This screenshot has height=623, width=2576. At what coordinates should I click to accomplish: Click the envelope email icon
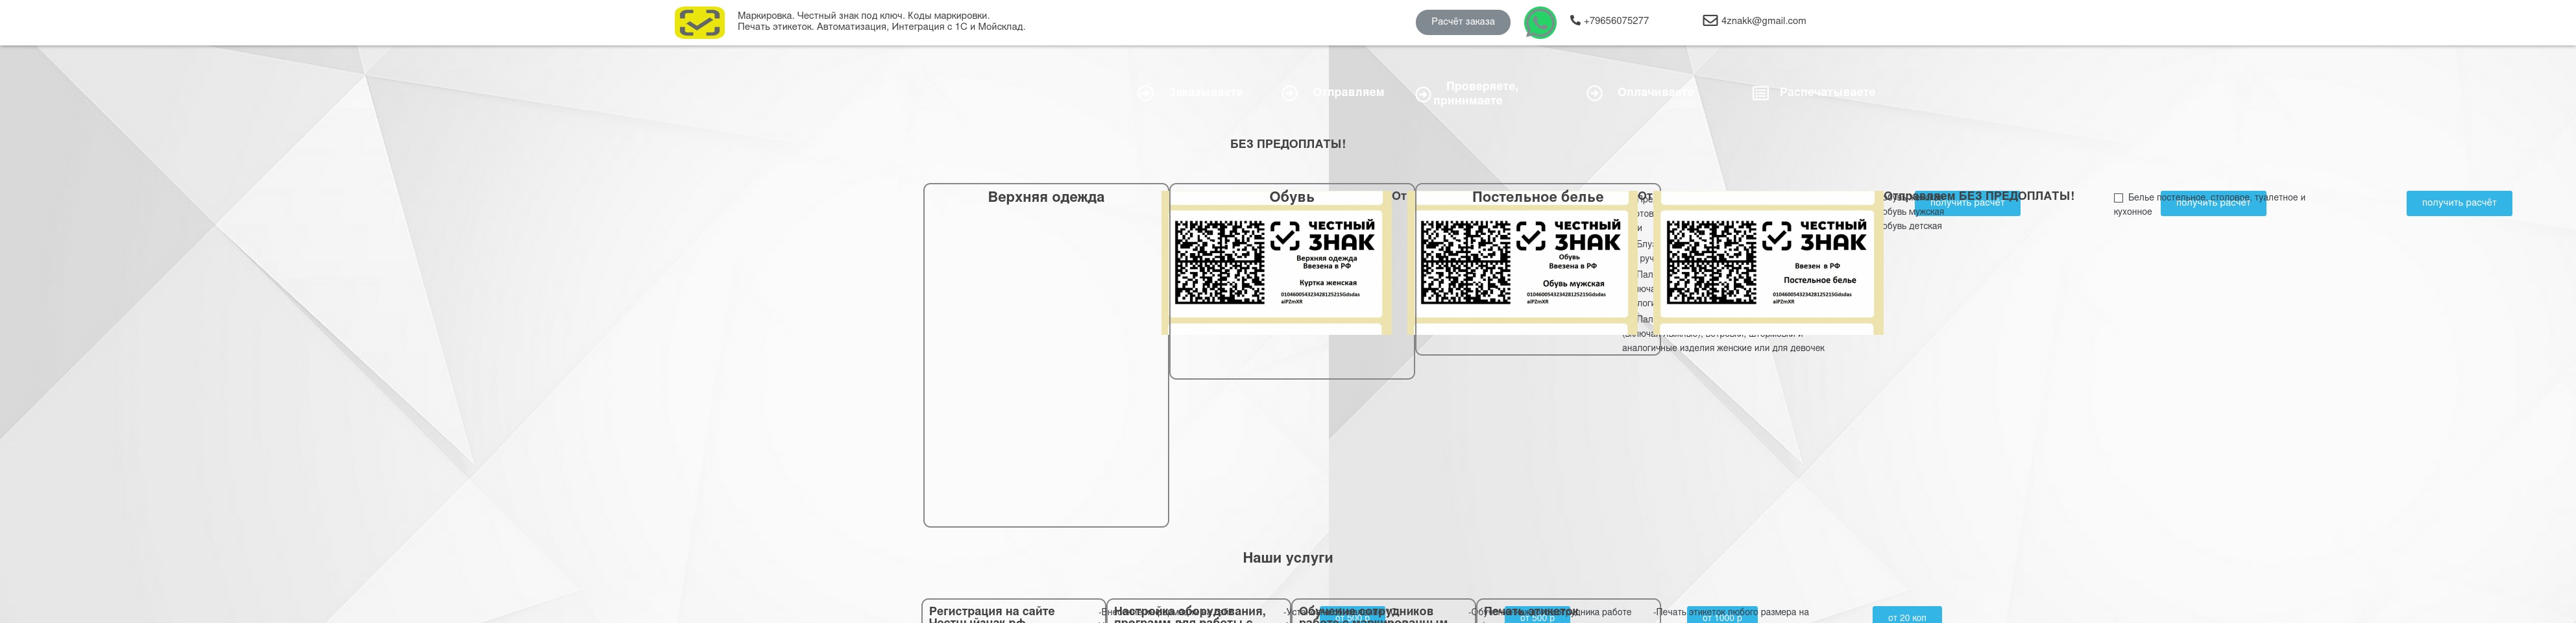tap(1710, 20)
